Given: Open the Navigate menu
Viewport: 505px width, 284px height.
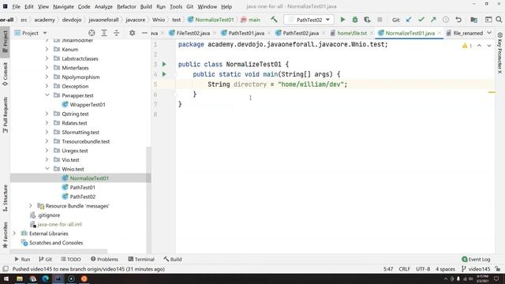Looking at the screenshot, I should [63, 6].
